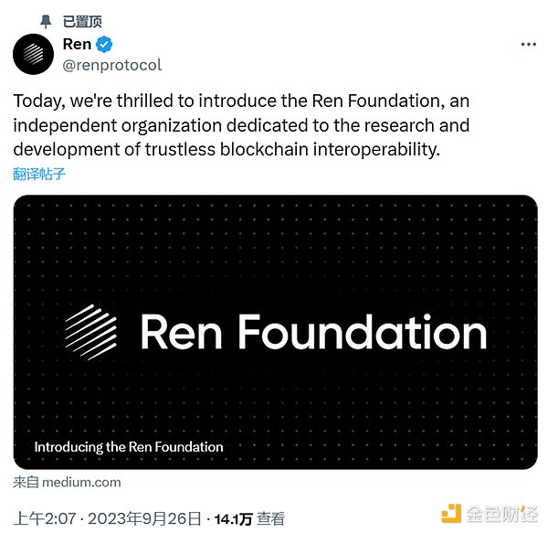Open the 来自 medium.com source link
The height and width of the screenshot is (533, 548).
(x=67, y=482)
